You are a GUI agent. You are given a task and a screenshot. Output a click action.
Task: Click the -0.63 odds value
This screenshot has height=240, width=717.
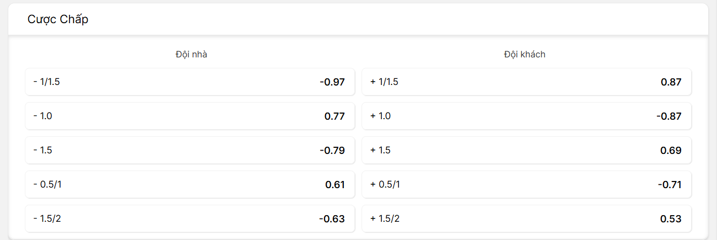coord(332,219)
